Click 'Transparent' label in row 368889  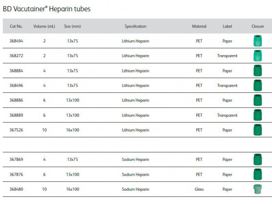pos(227,115)
